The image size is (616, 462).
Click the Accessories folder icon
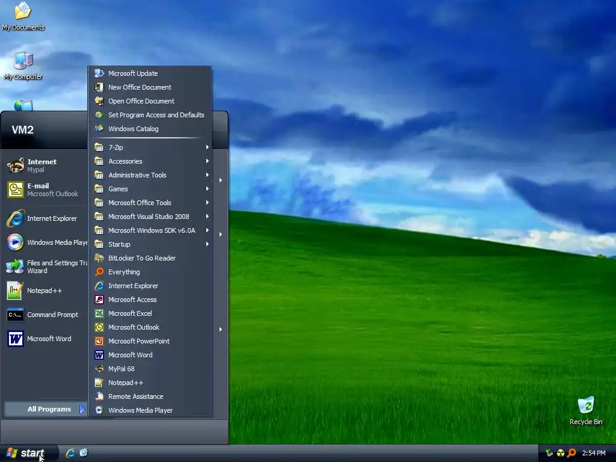tap(99, 161)
